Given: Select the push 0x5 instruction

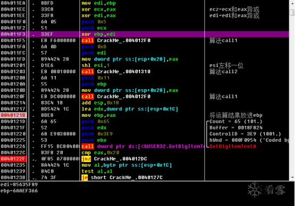Looking at the screenshot, I should [94, 22].
